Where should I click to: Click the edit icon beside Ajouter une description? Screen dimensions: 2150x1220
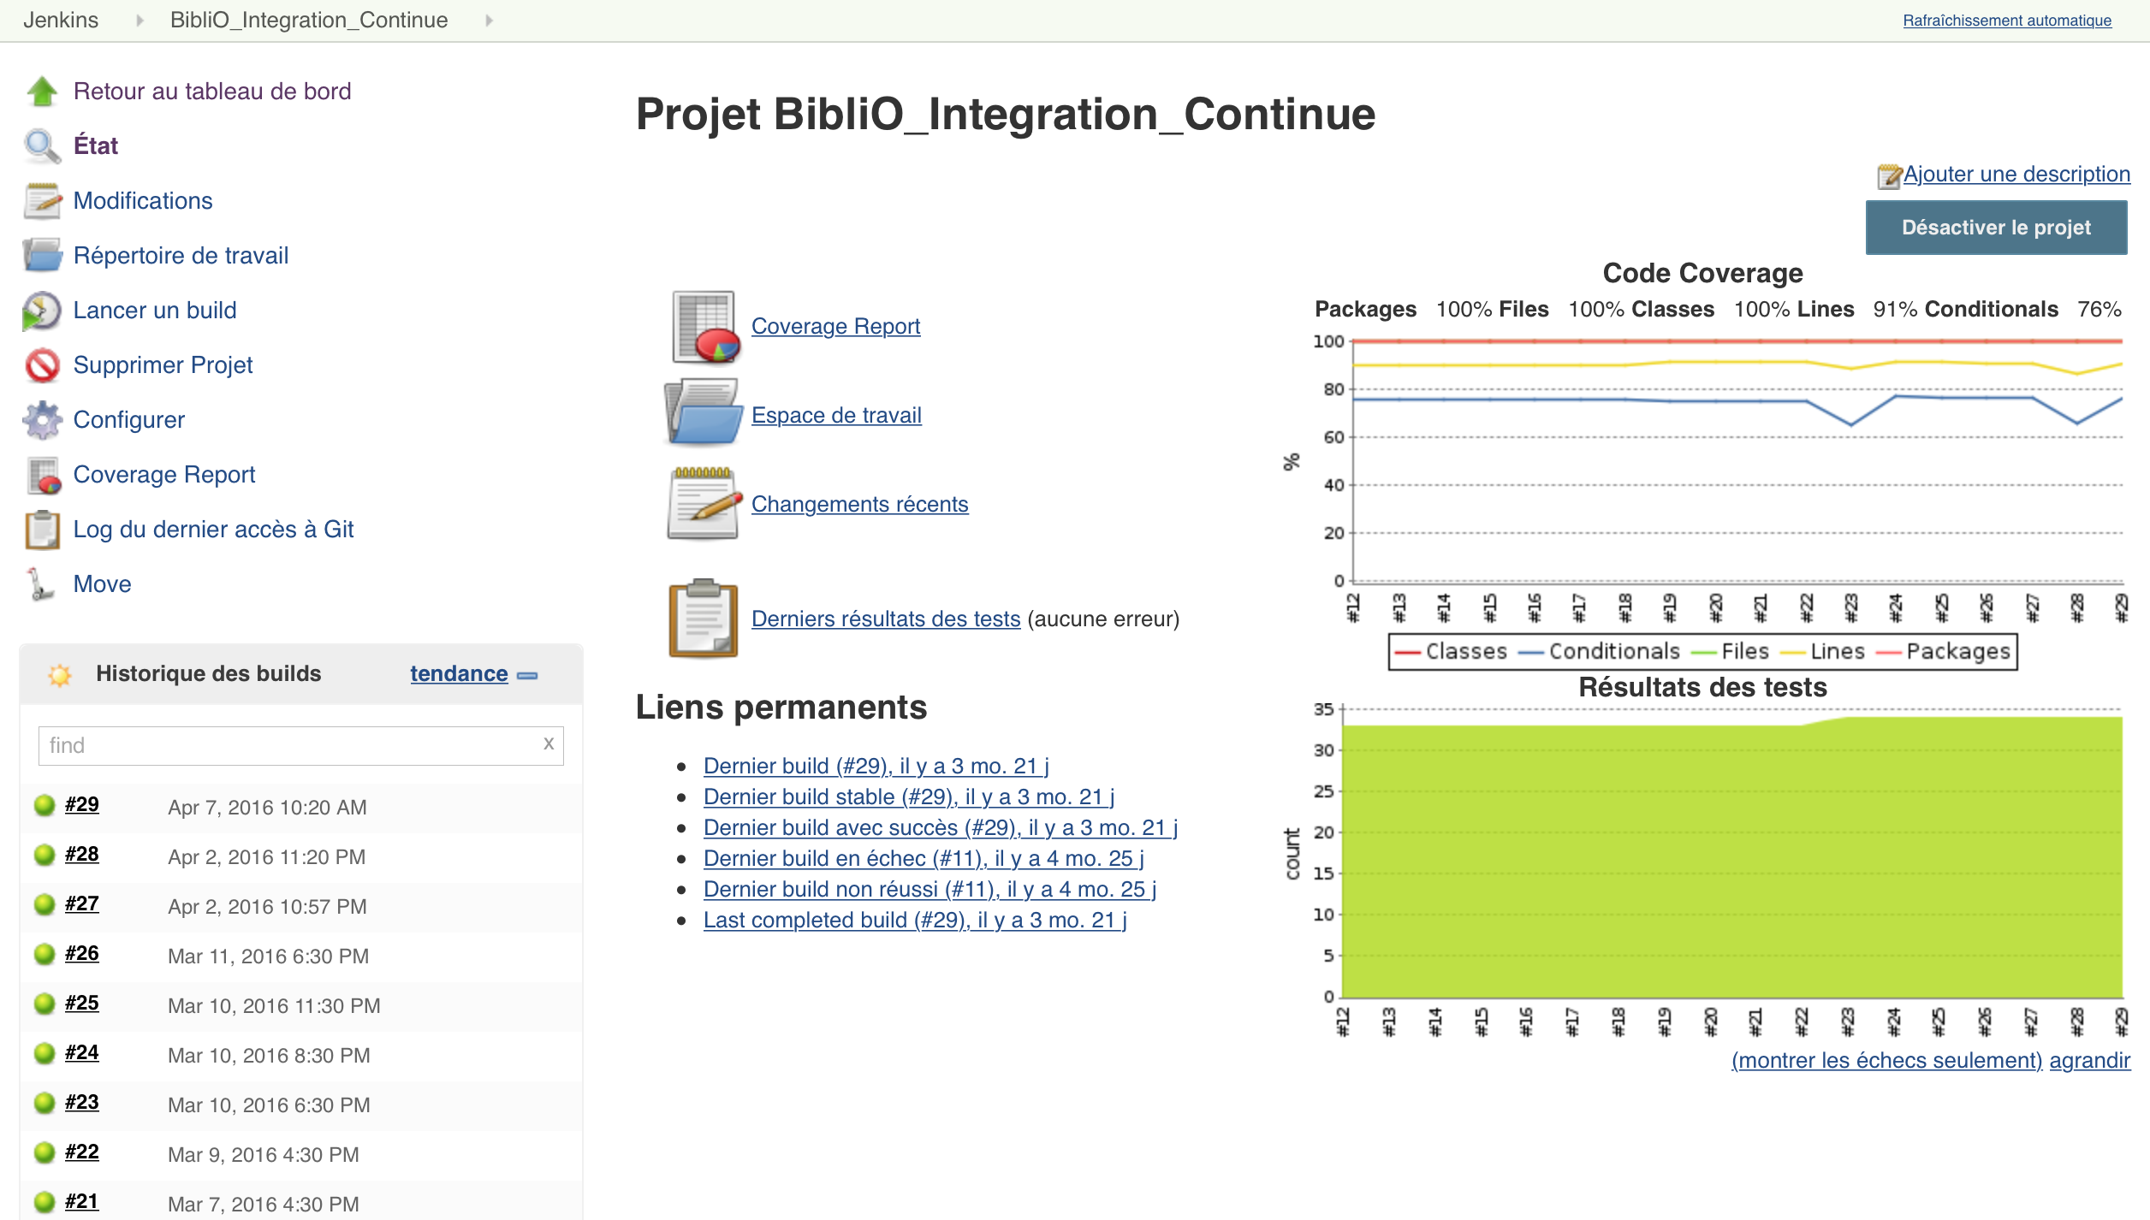(x=1888, y=175)
